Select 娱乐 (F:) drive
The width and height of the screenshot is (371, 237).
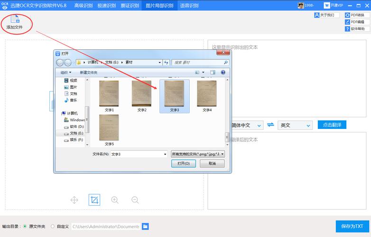(x=74, y=140)
